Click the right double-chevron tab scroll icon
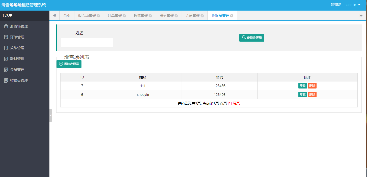The image size is (367, 177). tap(361, 15)
